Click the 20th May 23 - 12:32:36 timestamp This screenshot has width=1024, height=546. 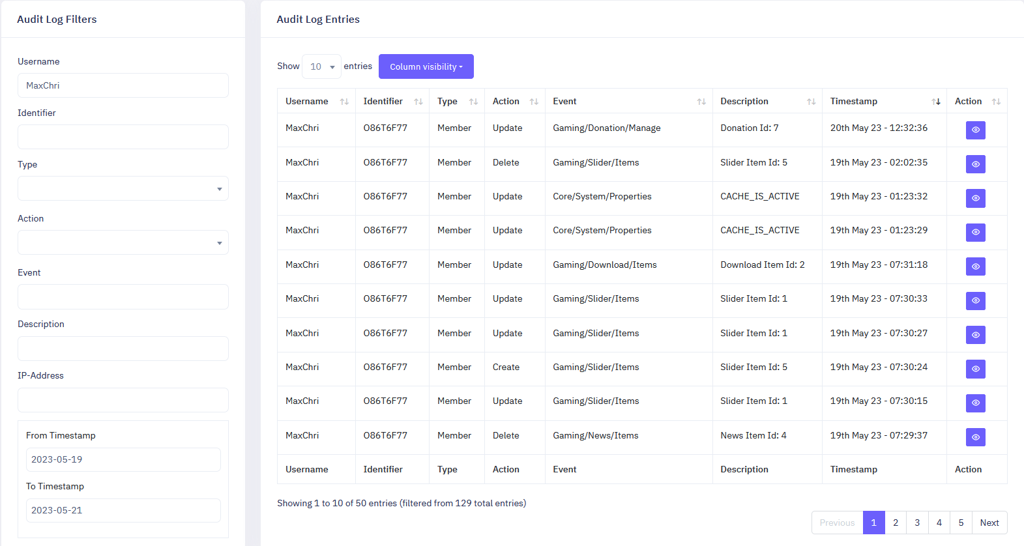tap(879, 128)
